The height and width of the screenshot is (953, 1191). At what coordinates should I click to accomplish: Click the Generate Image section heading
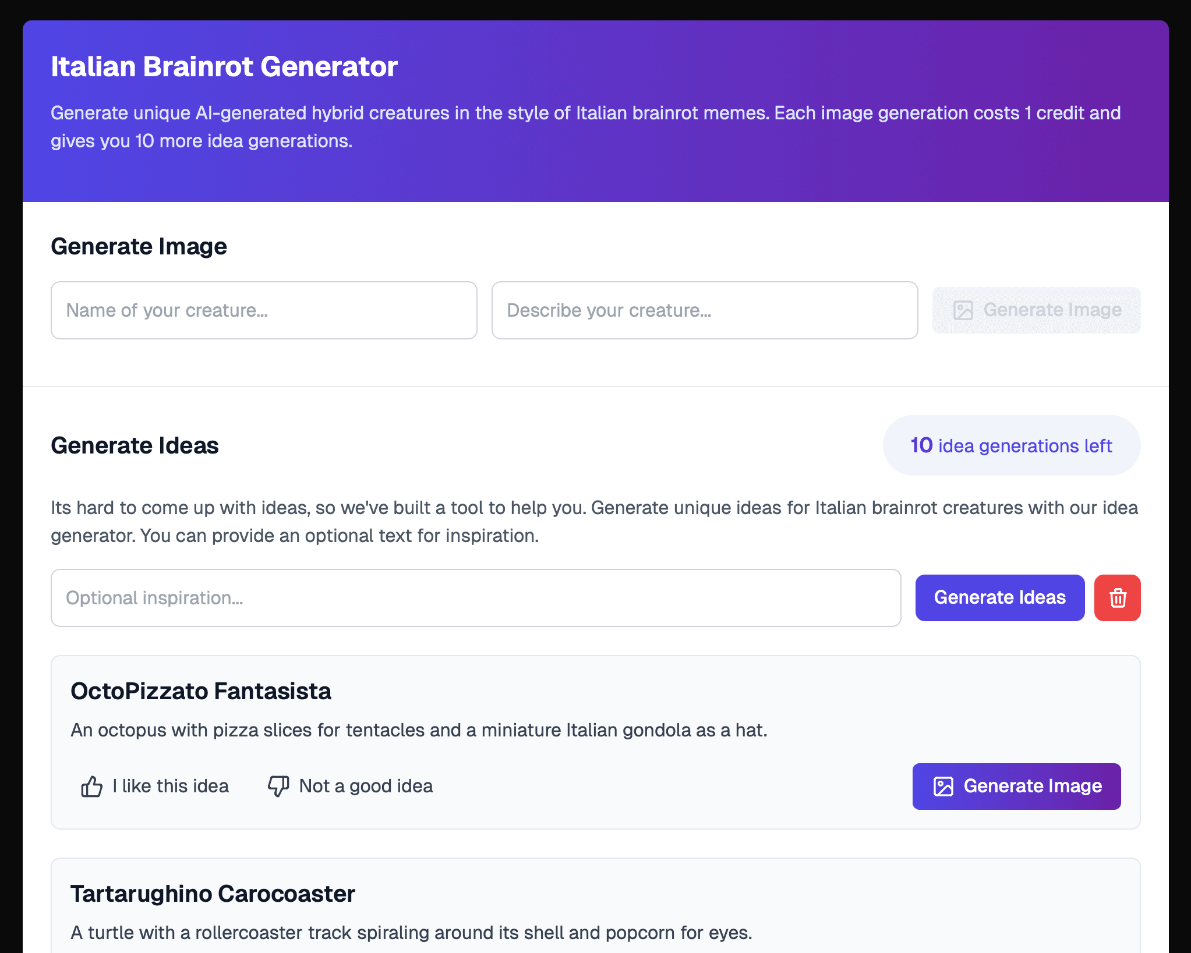pyautogui.click(x=139, y=246)
